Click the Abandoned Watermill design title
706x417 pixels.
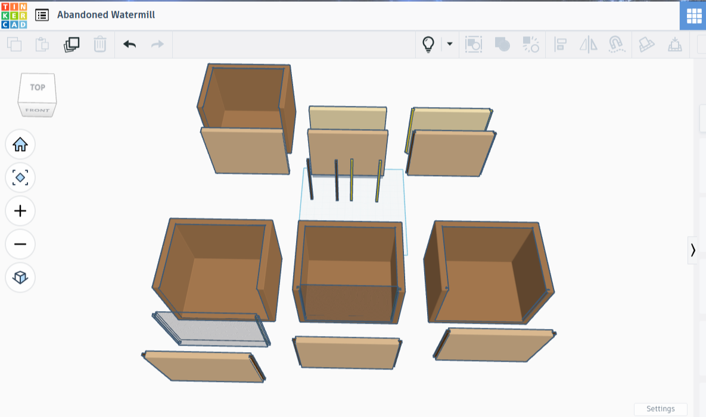(106, 15)
